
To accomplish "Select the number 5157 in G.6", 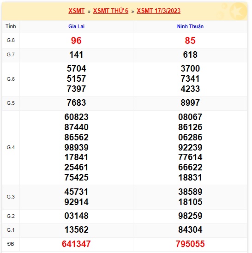I will 76,79.
